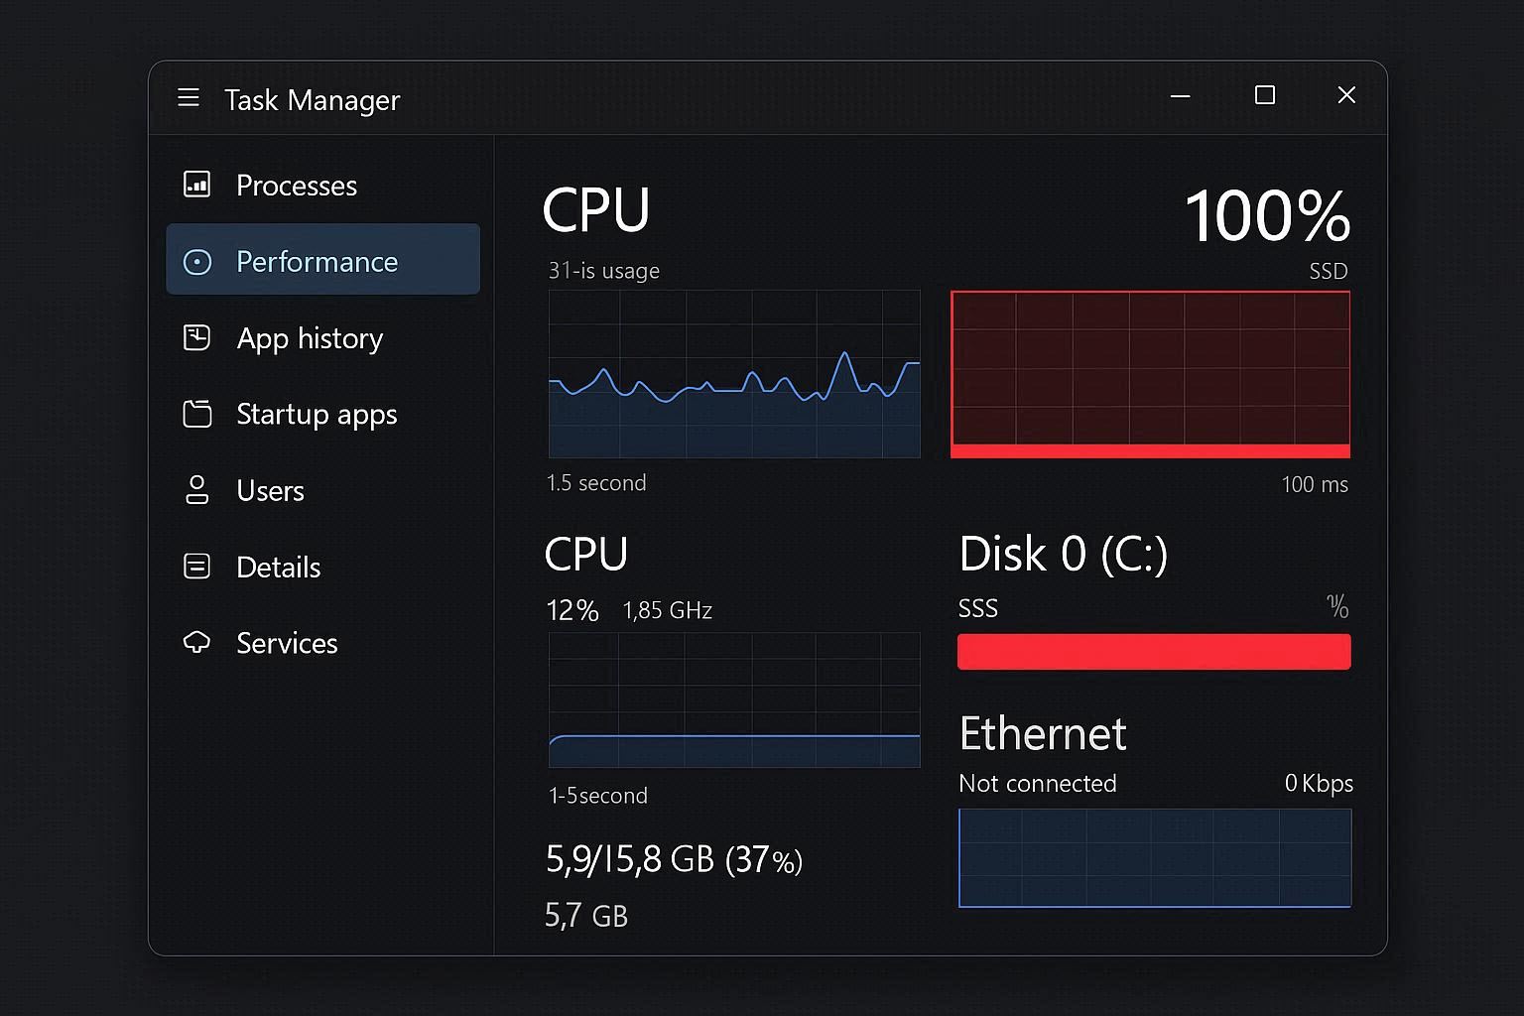1524x1016 pixels.
Task: Open the Disk 0 (C:) panel
Action: pyautogui.click(x=1063, y=555)
